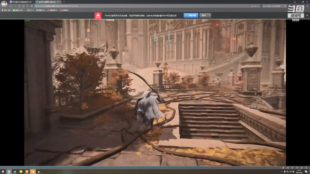Open the last bookmark with the orange icon
Image resolution: width=310 pixels, height=174 pixels.
(64, 10)
